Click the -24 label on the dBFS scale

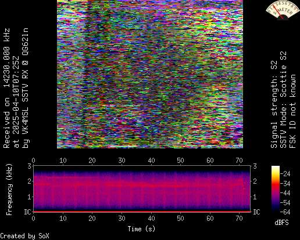pyautogui.click(x=285, y=174)
